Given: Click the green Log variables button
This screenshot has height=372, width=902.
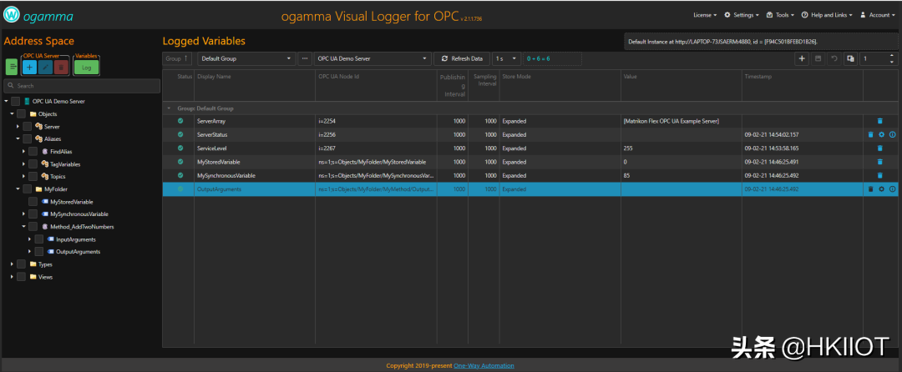Looking at the screenshot, I should tap(86, 68).
